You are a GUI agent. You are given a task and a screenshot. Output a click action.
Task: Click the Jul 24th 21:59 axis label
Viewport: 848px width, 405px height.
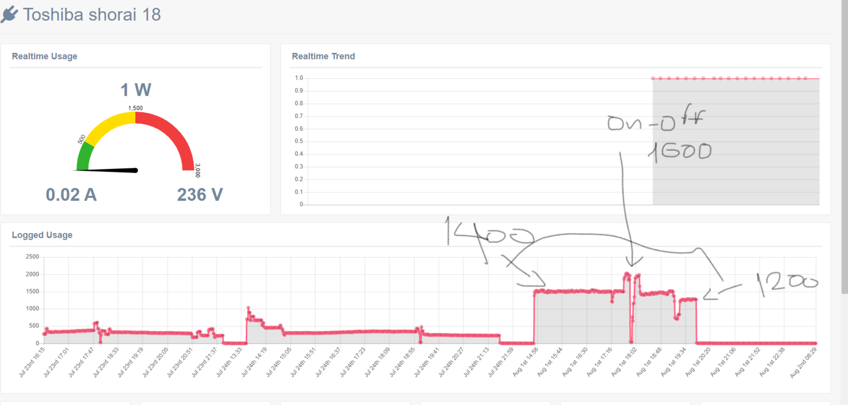(x=501, y=362)
